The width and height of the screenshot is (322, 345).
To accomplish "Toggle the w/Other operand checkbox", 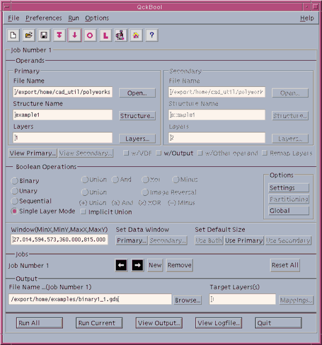I will click(x=200, y=153).
